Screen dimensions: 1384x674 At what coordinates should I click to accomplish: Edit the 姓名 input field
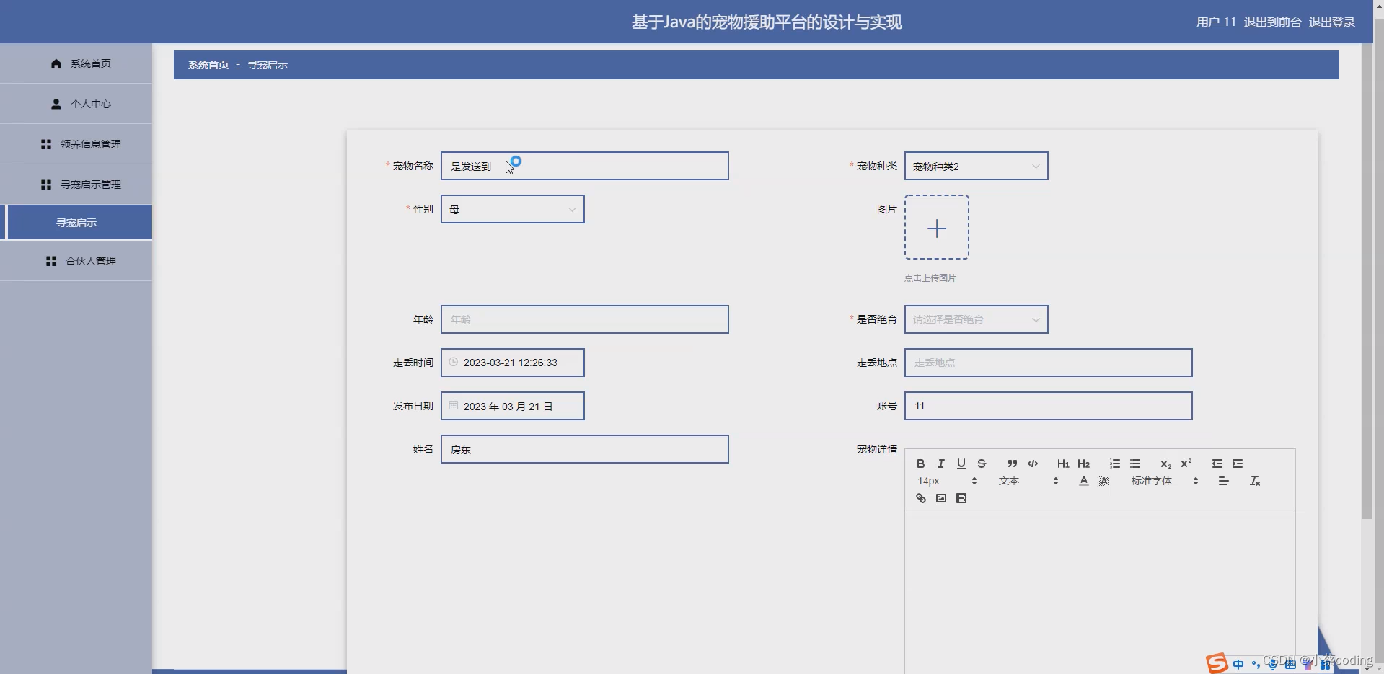[x=584, y=449]
